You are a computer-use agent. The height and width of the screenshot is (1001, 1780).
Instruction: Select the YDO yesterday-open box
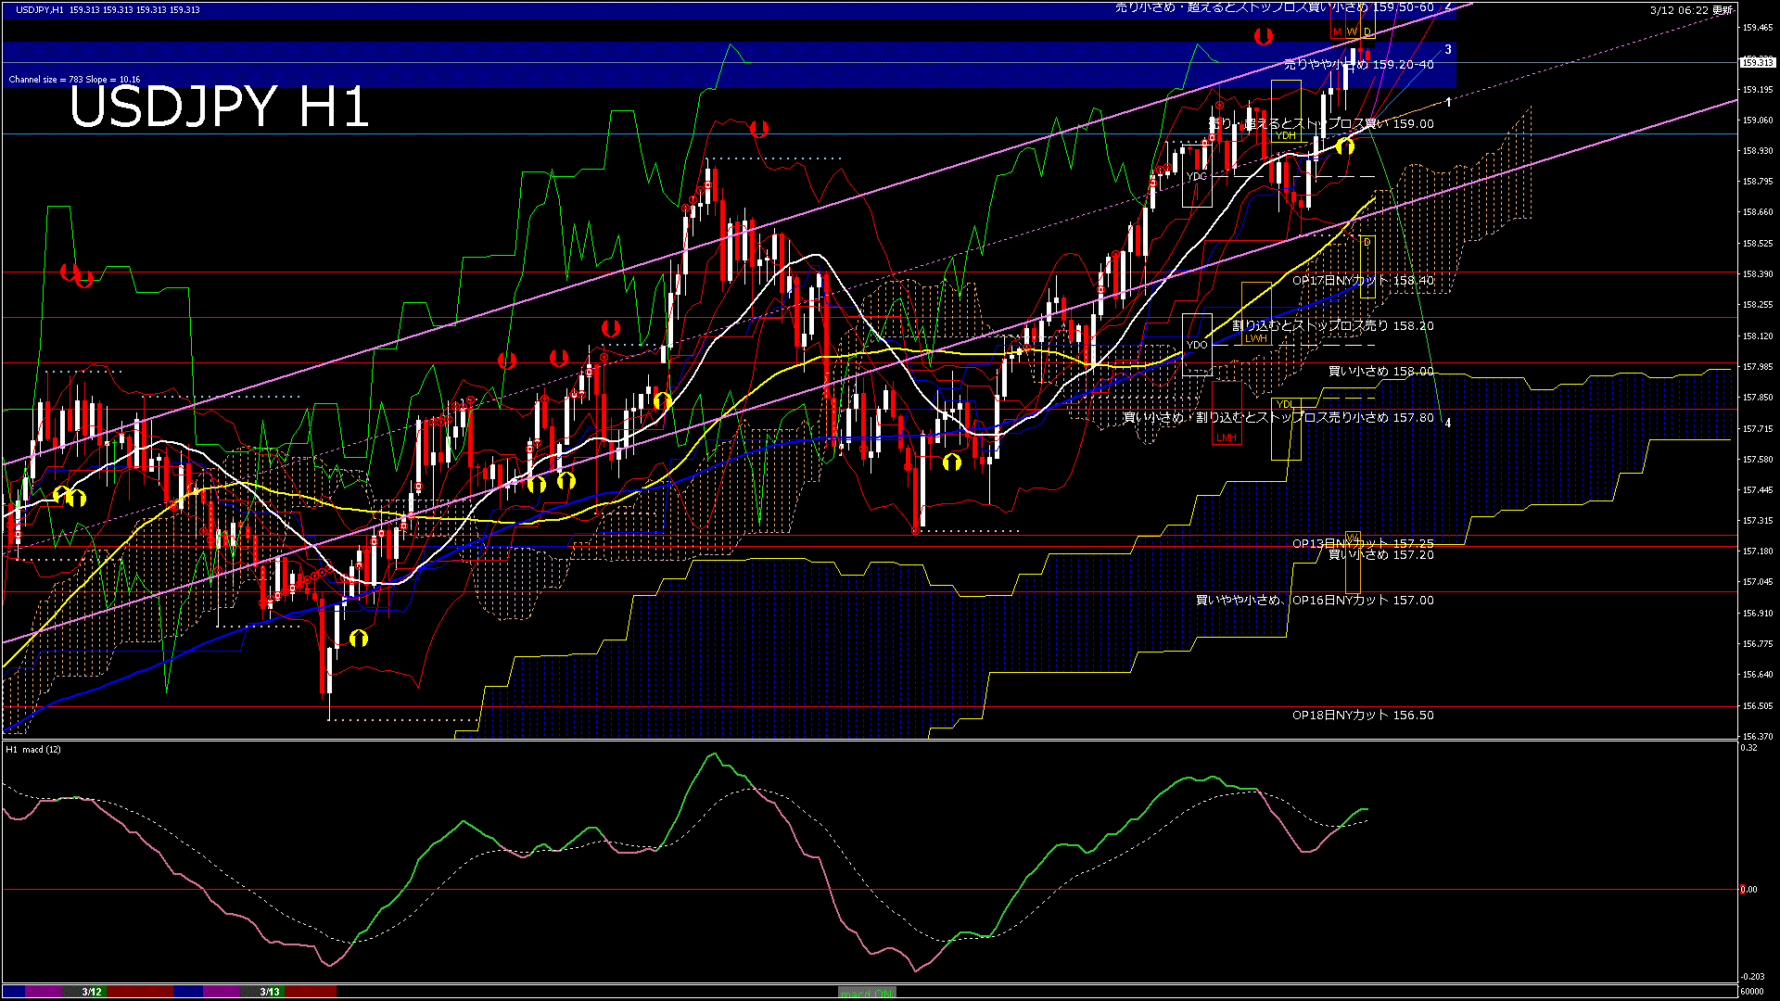click(1197, 345)
